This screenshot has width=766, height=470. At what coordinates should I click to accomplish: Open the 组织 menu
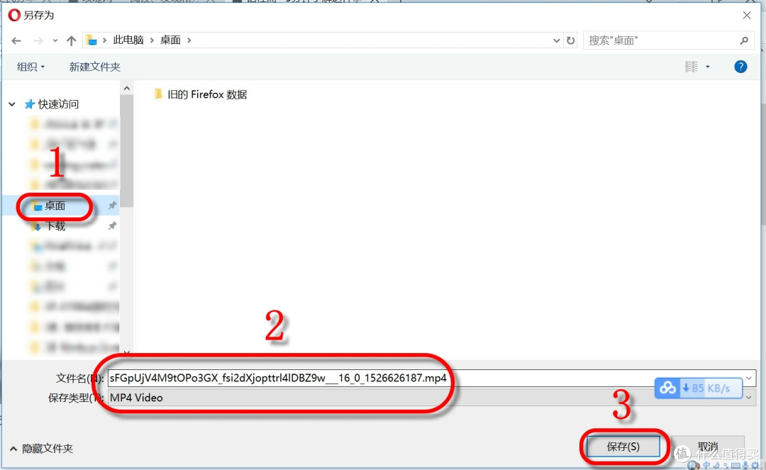point(30,67)
